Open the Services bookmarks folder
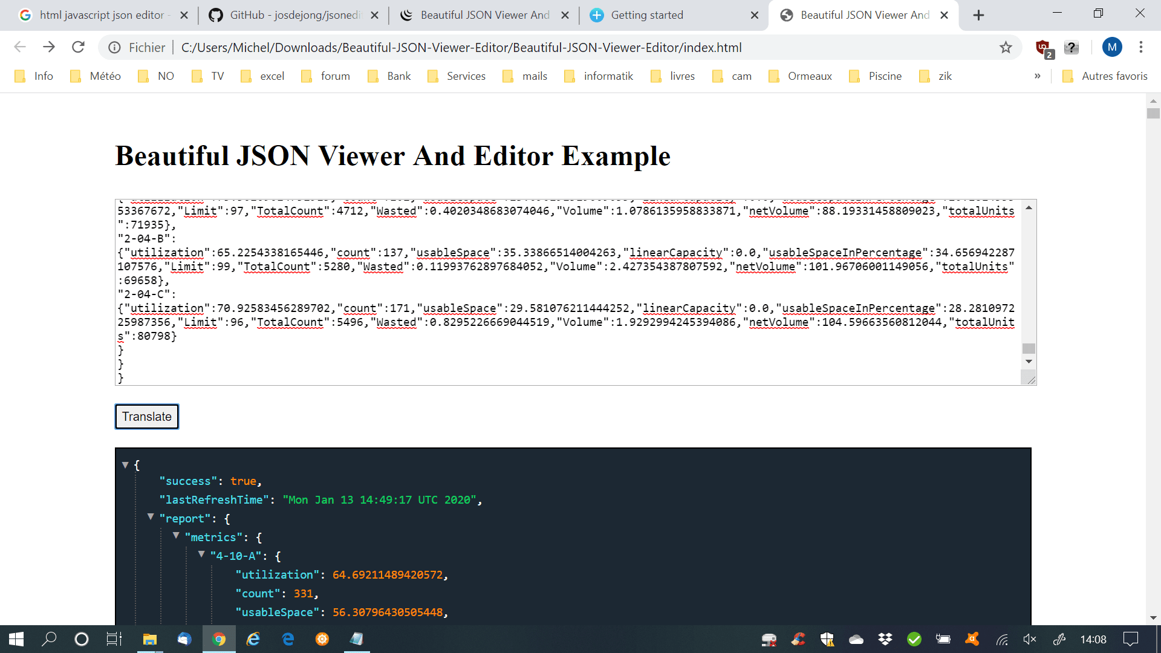The width and height of the screenshot is (1161, 653). (457, 76)
